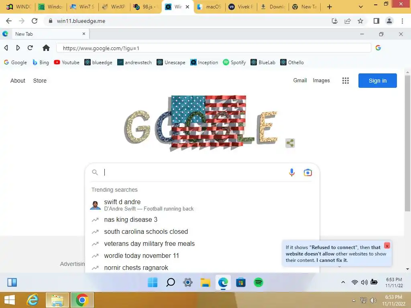This screenshot has height=308, width=411.
Task: Click the Chrome bookmark star icon
Action: pos(360,21)
